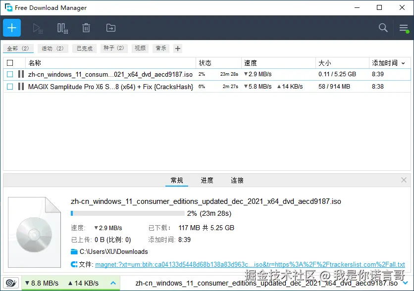The width and height of the screenshot is (414, 291).
Task: Click upload speed 14 KB/s in status bar
Action: (x=83, y=283)
